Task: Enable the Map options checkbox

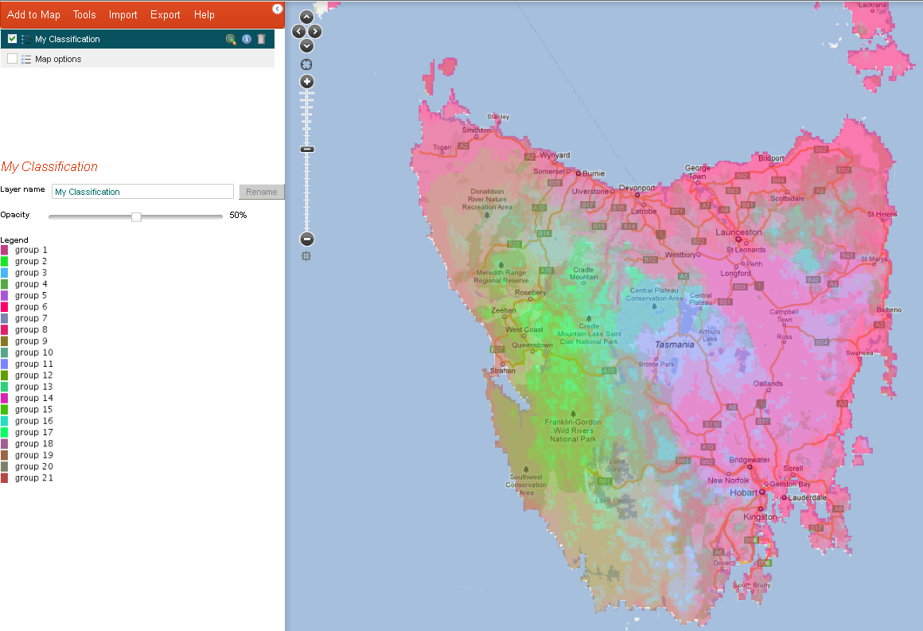Action: 13,59
